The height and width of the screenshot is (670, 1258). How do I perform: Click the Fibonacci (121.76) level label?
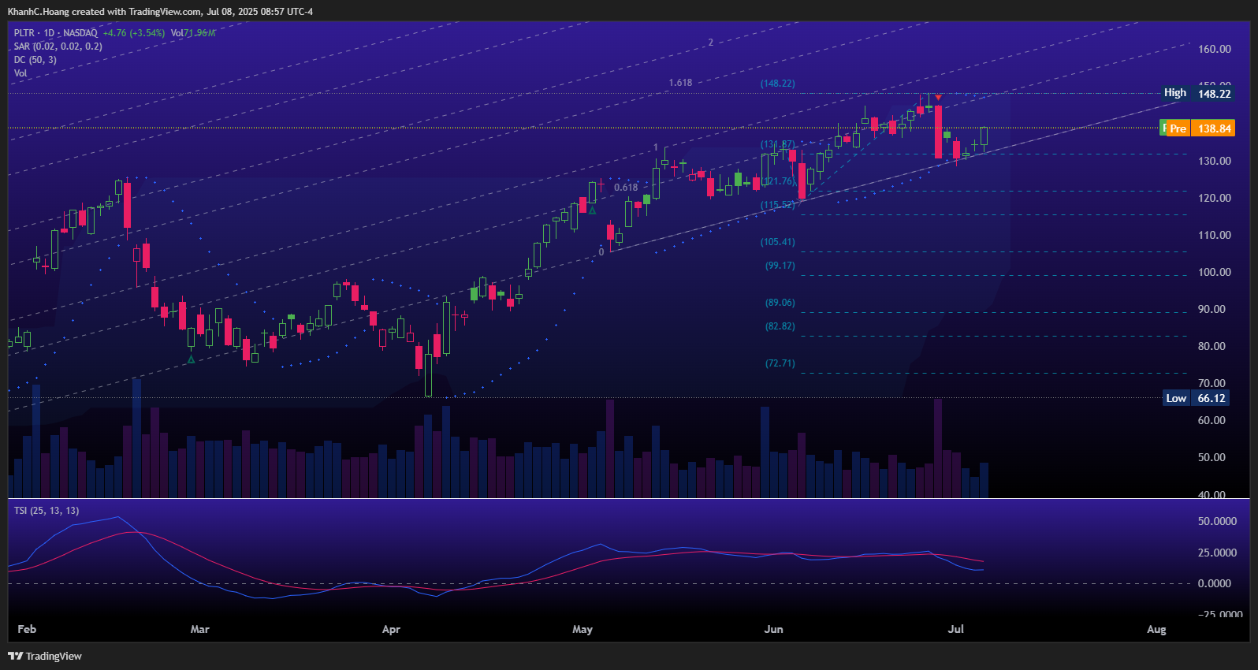[778, 181]
